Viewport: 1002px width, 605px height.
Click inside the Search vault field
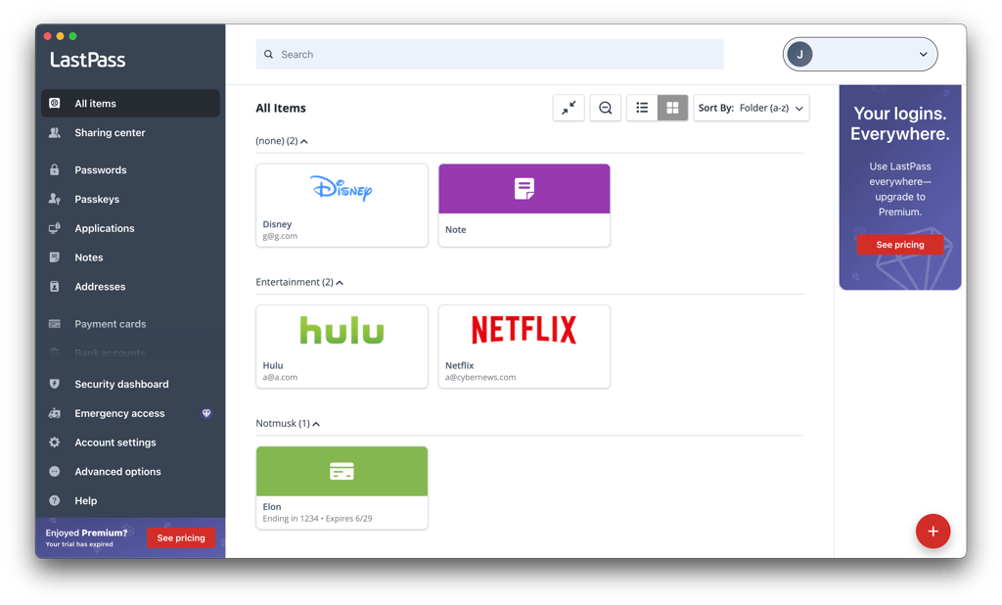(489, 55)
